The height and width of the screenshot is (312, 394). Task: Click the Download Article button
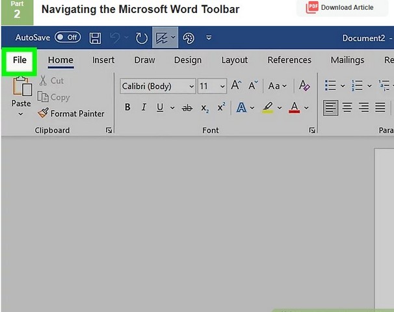click(x=340, y=8)
